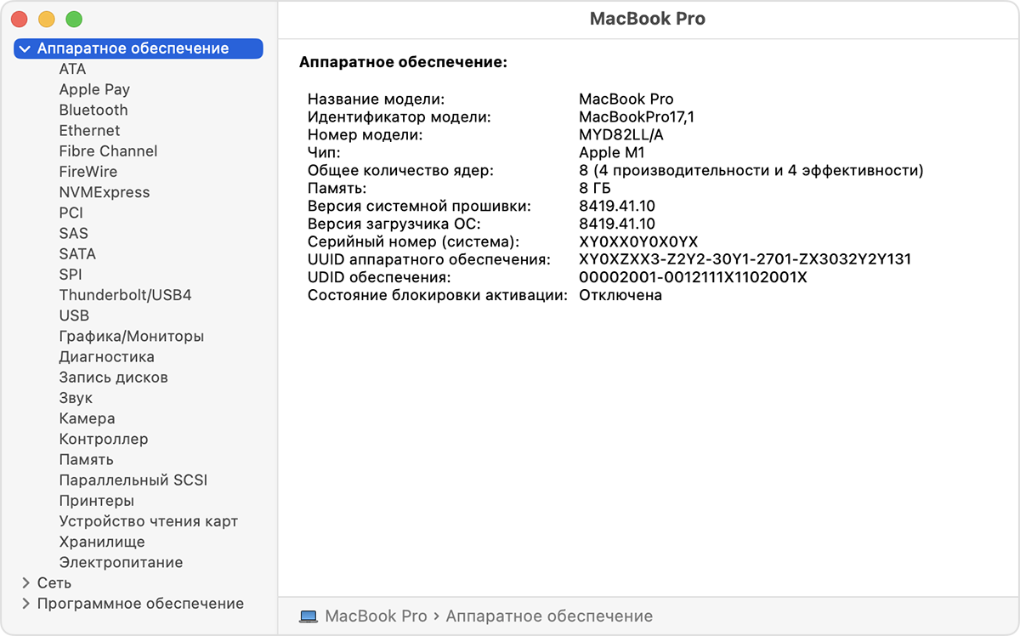Screen dimensions: 1020x636
Task: Click the MacBook Pro laptop icon in path bar
Action: coord(309,616)
